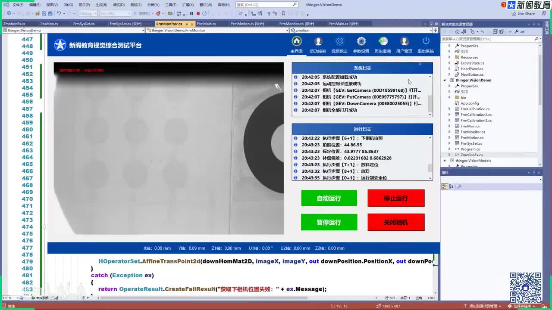Screen dimensions: 552x310
Task: Click the Visual Studio search box
Action: [x=267, y=5]
